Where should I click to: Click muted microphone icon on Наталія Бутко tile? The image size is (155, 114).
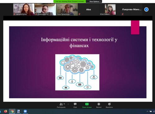pyautogui.click(x=15, y=14)
